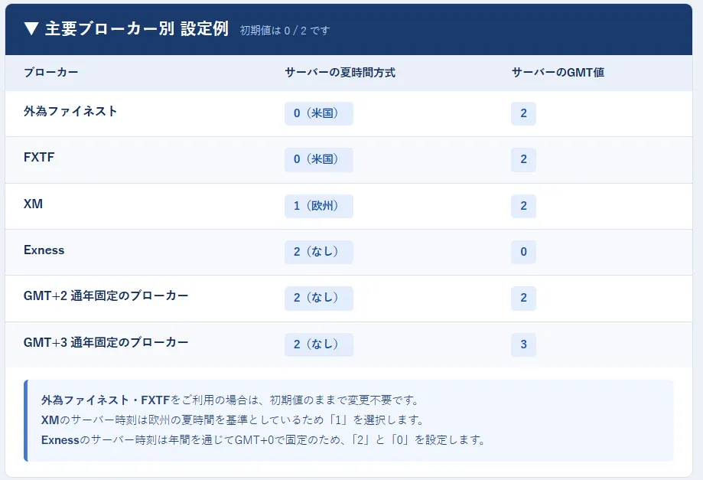Click 1（欧州）badge in XM row

[x=319, y=206]
